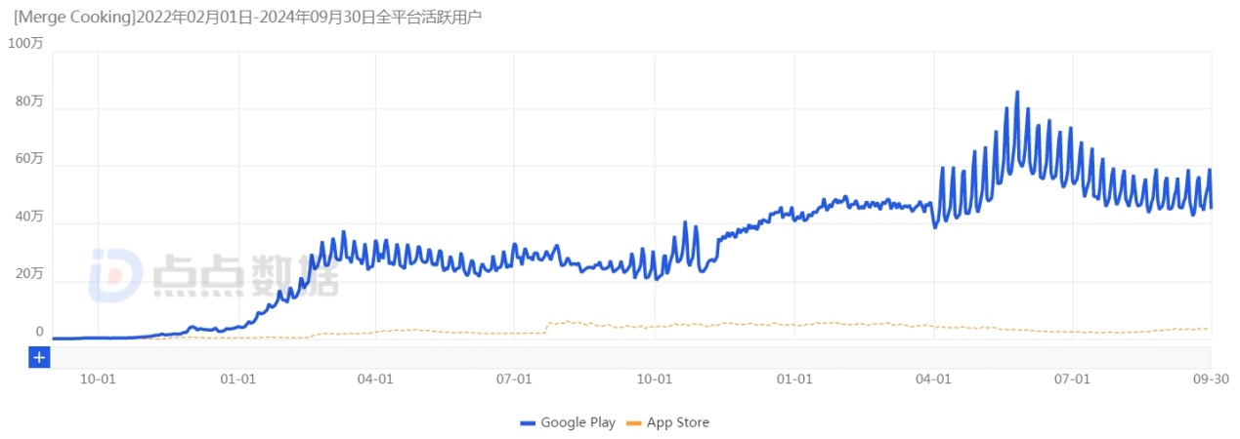Click the 点点数据 watermark text
The height and width of the screenshot is (439, 1240).
(244, 275)
